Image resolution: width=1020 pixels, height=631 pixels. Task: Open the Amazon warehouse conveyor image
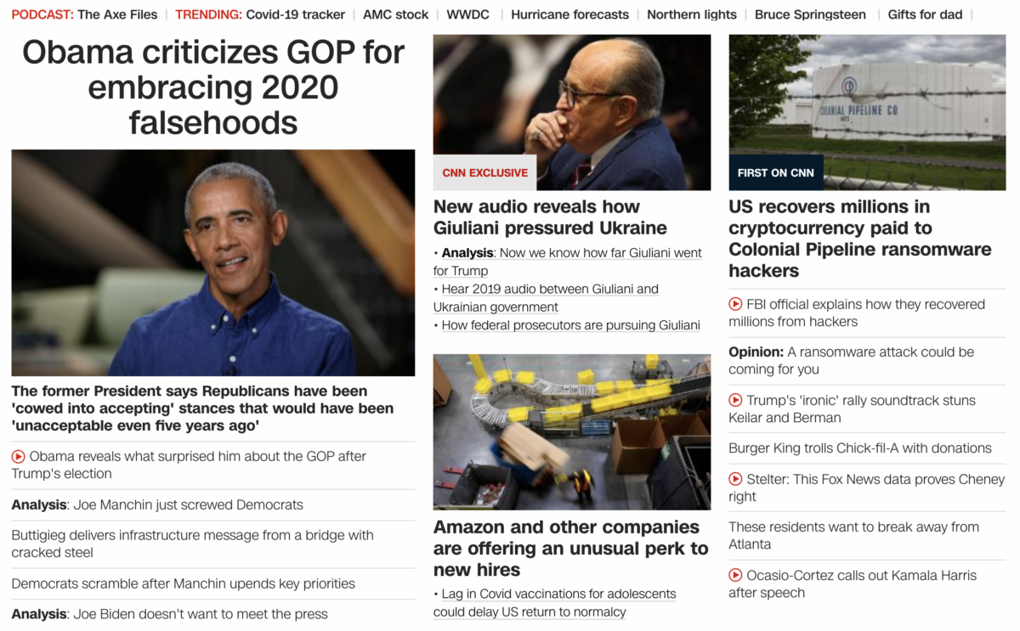[x=572, y=431]
